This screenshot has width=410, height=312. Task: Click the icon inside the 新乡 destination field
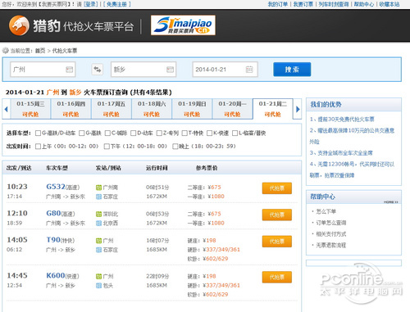(x=170, y=70)
